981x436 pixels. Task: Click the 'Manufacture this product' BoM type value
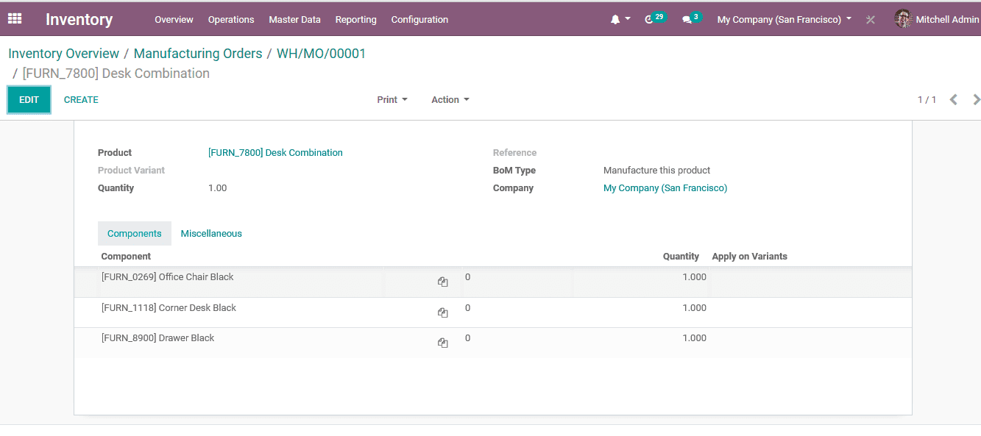coord(656,171)
